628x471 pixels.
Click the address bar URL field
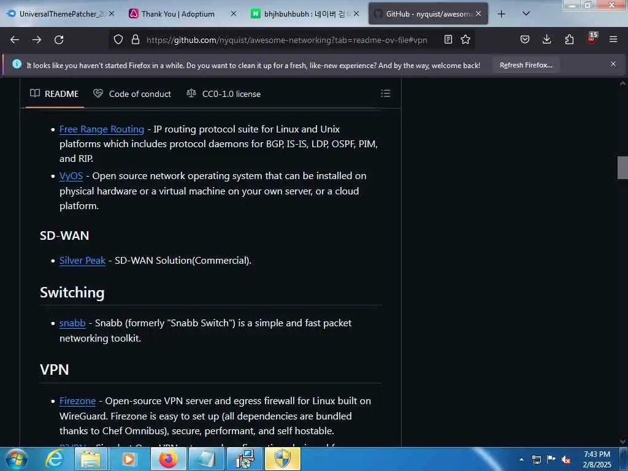tap(286, 40)
